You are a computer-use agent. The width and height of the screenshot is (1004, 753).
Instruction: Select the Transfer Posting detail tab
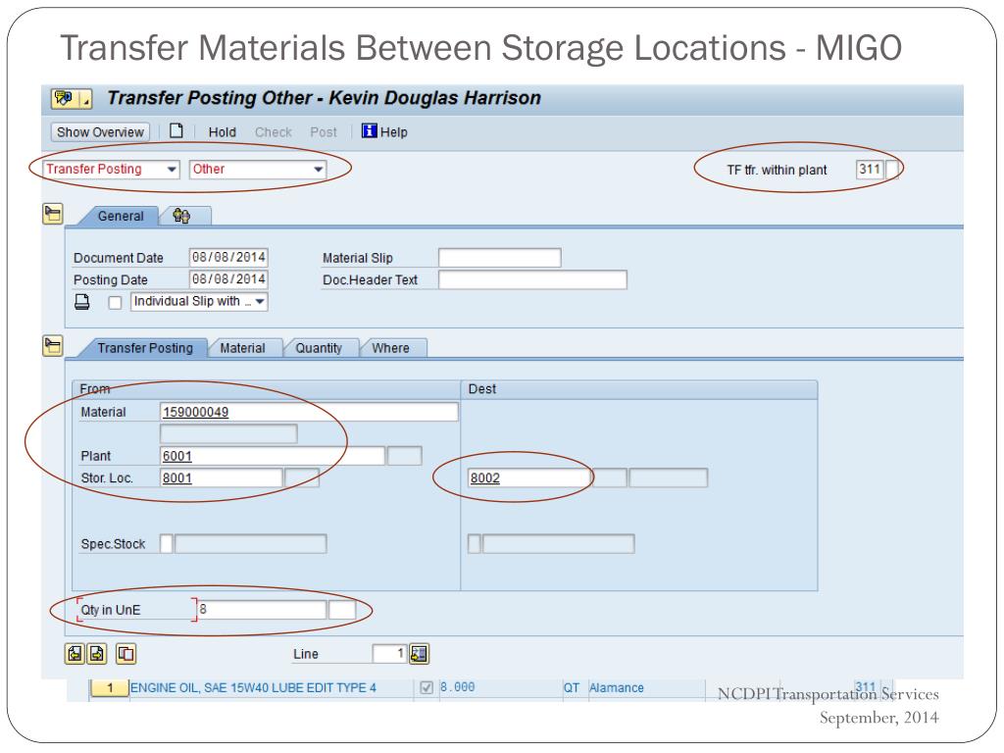coord(145,348)
